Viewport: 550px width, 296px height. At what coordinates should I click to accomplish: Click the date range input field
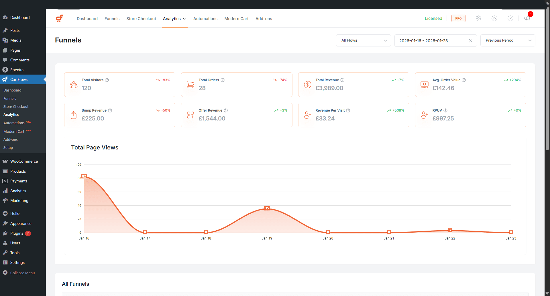436,40
